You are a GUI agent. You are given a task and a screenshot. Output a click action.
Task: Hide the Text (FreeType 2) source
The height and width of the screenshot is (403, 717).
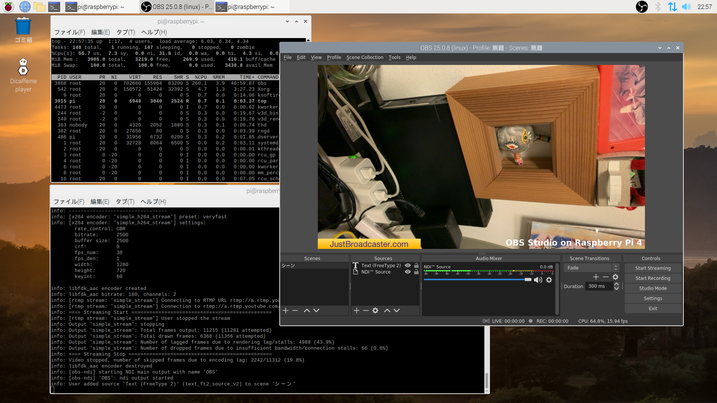coord(408,265)
